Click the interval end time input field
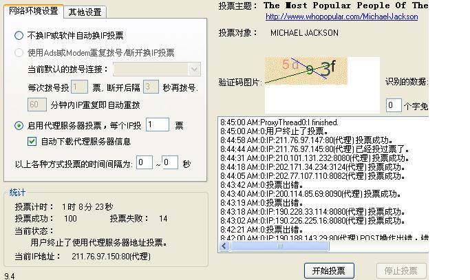Screen dimensions: 470x280 (x=170, y=163)
